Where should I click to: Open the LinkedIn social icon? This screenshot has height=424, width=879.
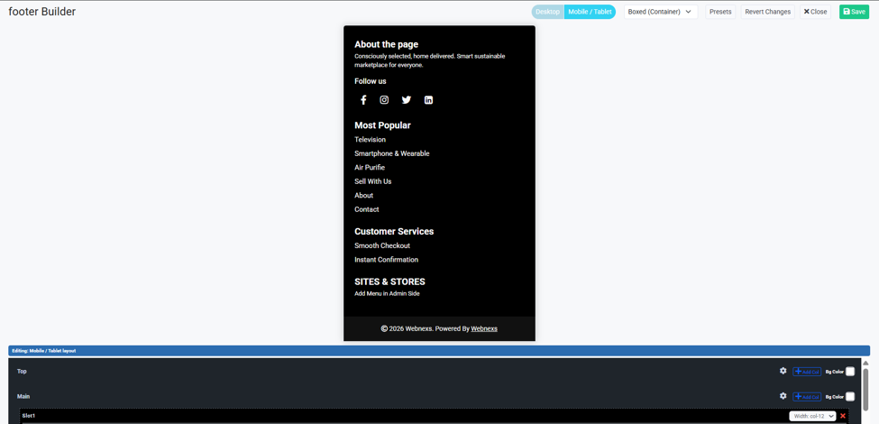428,100
